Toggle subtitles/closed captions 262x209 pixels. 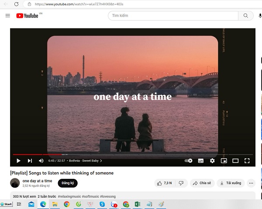coord(201,161)
